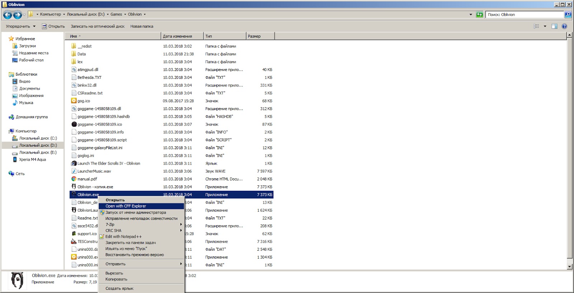
Task: Click the atimgpud.dll file icon
Action: pyautogui.click(x=74, y=70)
